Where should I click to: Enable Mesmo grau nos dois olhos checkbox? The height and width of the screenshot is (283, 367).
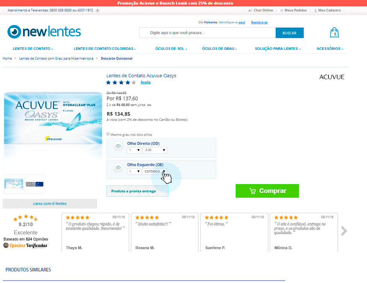[108, 134]
